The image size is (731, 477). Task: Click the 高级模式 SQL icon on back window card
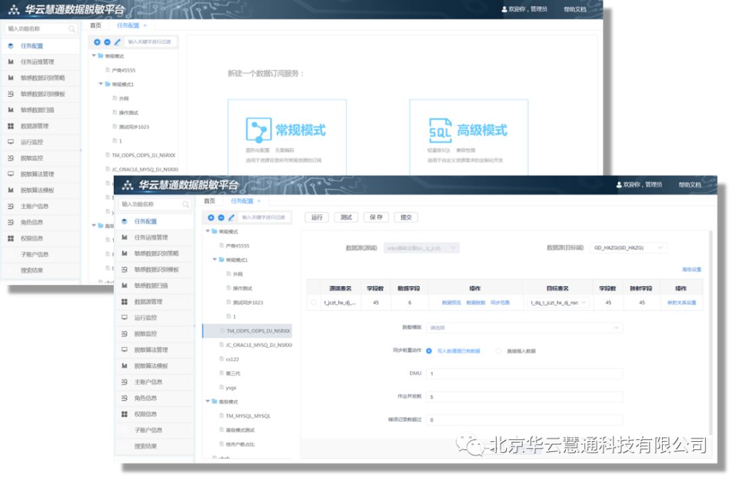(440, 131)
